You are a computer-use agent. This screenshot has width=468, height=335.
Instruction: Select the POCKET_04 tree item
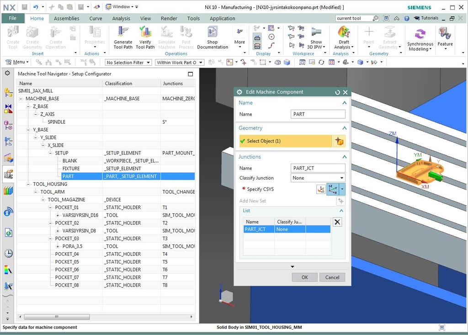point(67,254)
